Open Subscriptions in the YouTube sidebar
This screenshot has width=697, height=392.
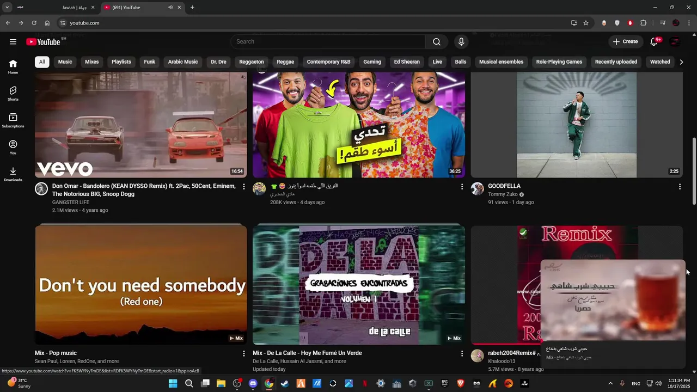click(13, 120)
